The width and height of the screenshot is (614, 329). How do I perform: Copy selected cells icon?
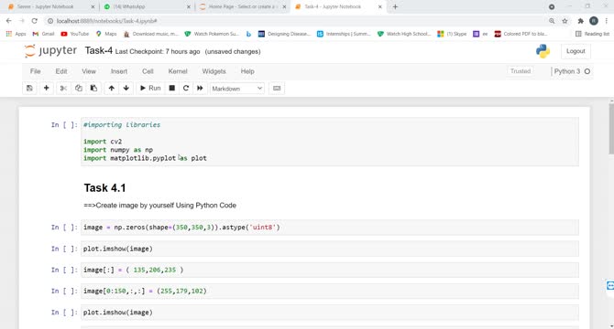pyautogui.click(x=78, y=89)
